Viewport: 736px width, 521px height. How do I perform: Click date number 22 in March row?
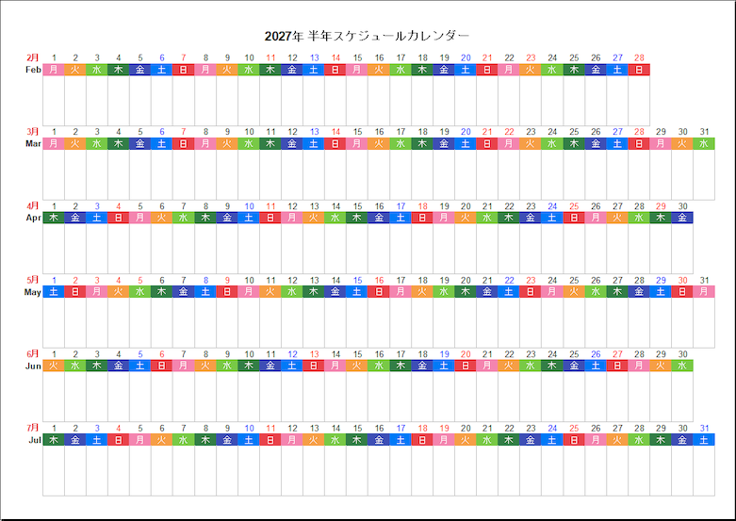tap(509, 132)
